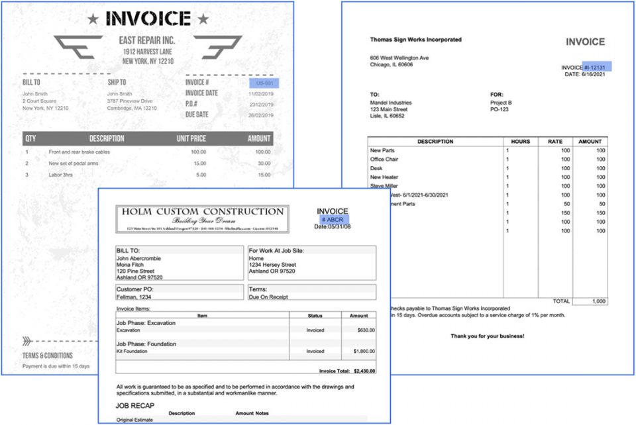Expand the DESCRIPTION column header
Screen dimensions: 636x425
[435, 141]
